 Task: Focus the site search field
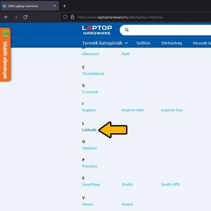165,30
